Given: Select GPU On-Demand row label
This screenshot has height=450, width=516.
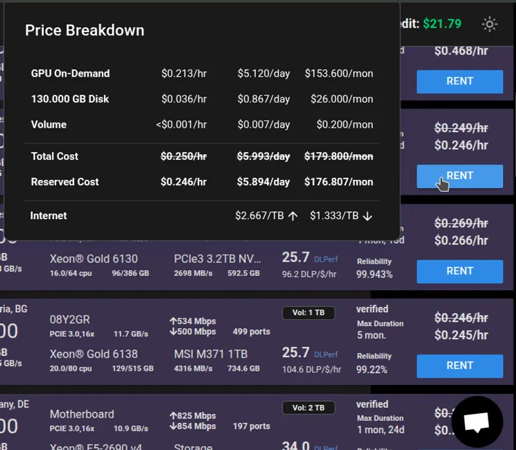Looking at the screenshot, I should pos(70,73).
